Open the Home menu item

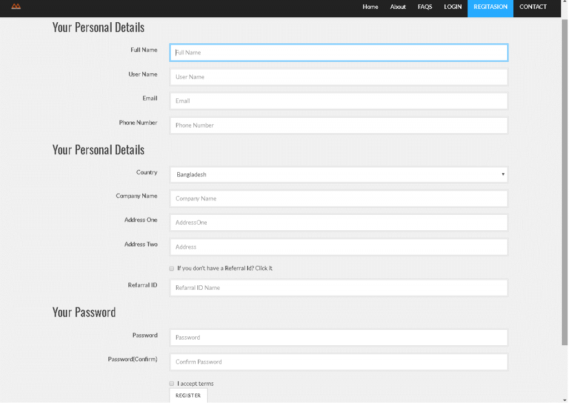pyautogui.click(x=370, y=7)
